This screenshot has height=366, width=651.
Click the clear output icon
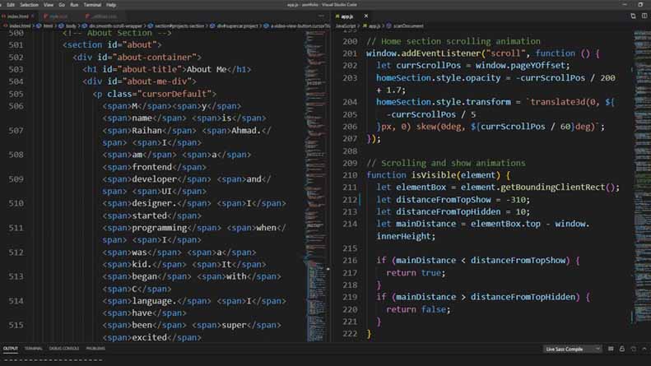611,349
